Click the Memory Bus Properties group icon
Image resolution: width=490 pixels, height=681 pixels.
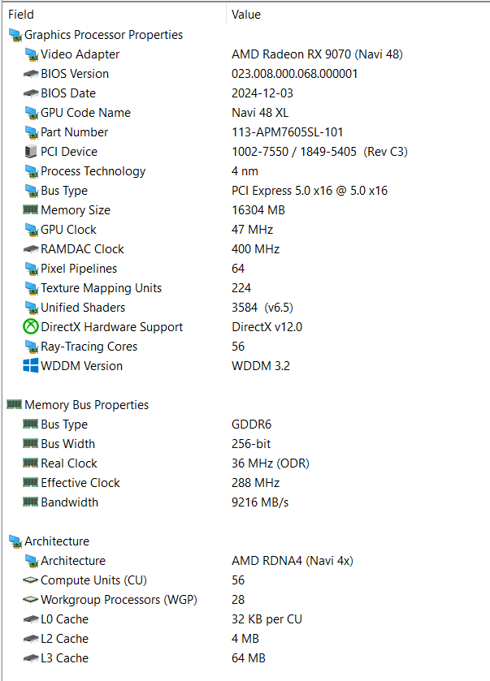pyautogui.click(x=15, y=405)
